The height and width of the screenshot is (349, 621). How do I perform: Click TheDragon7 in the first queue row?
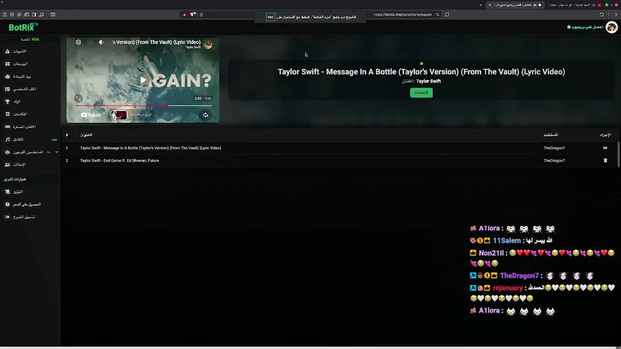pyautogui.click(x=554, y=148)
